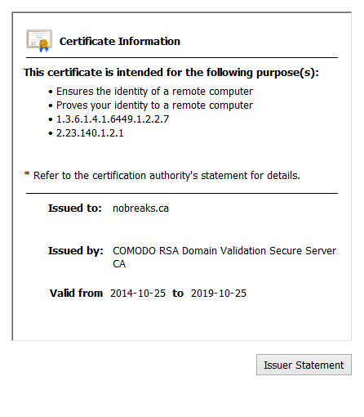Open the Issuer Statement button

pyautogui.click(x=304, y=365)
